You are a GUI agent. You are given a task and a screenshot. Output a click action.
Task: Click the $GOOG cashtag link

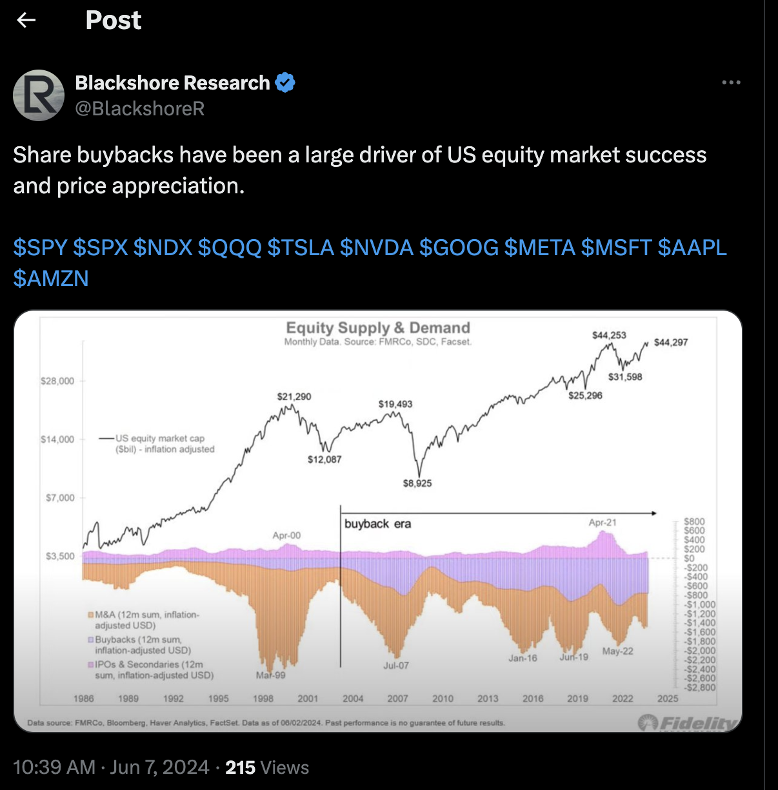(x=459, y=247)
